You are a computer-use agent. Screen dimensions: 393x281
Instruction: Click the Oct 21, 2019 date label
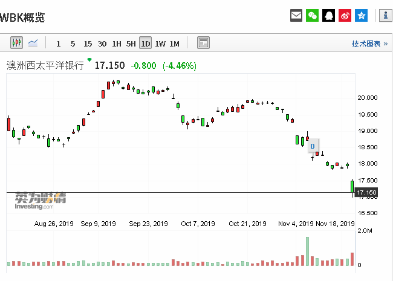coord(248,224)
